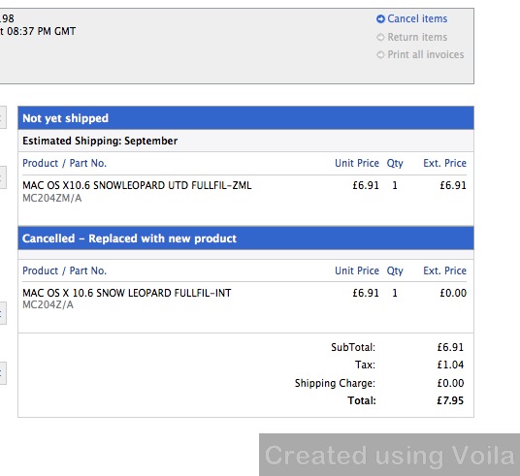Click MAC OS X10.6 SNOWLEOPARD UTD FULLFIL-ZML product

click(137, 185)
